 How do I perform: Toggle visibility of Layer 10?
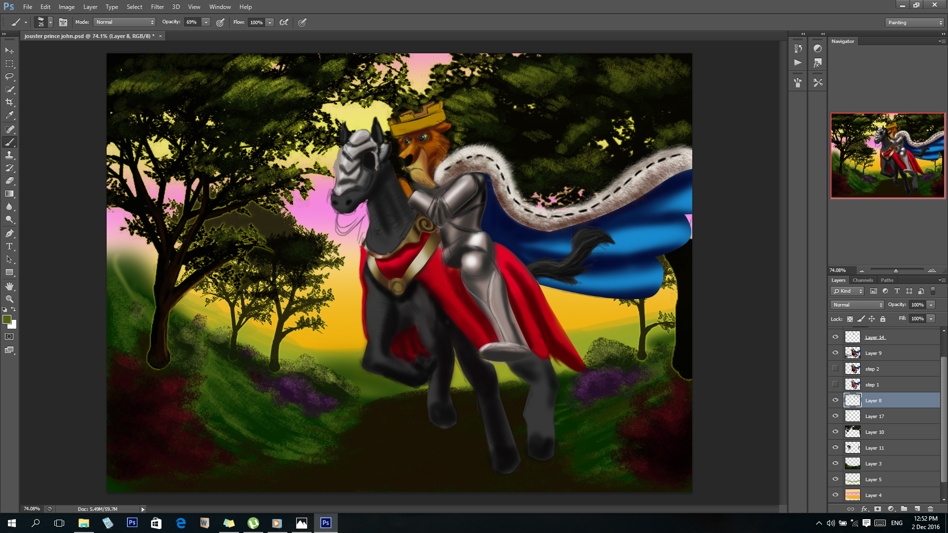(835, 432)
